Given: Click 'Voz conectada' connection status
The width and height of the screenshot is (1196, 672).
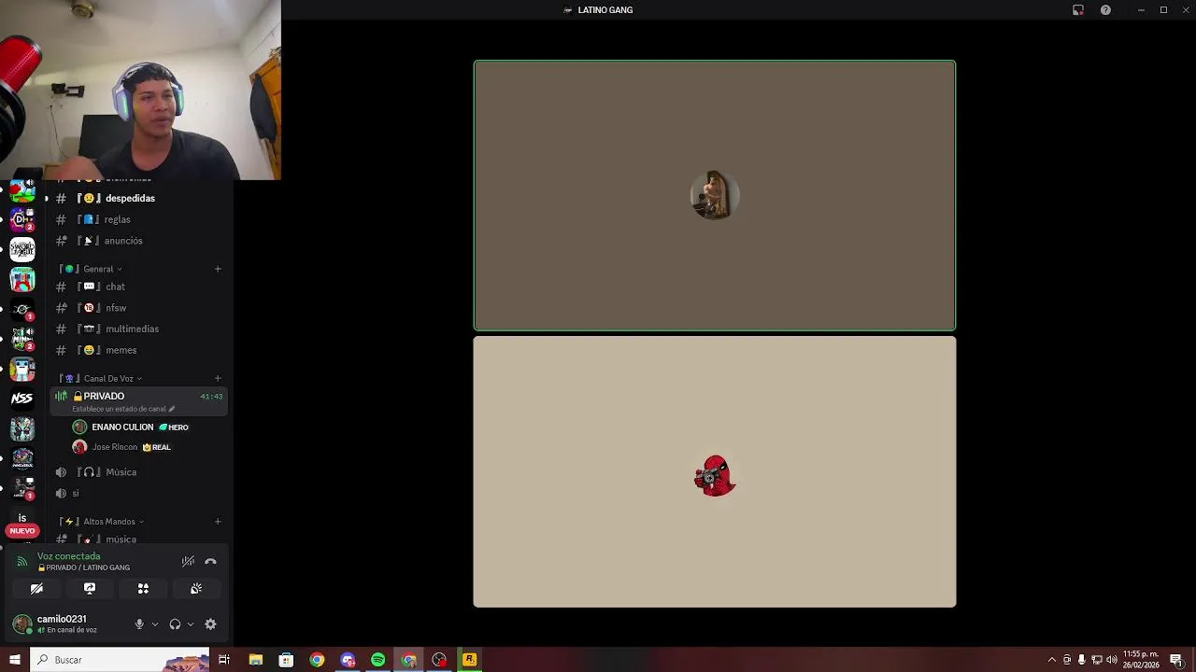Looking at the screenshot, I should tap(68, 556).
